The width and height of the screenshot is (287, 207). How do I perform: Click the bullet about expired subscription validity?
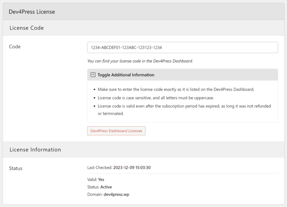click(184, 110)
